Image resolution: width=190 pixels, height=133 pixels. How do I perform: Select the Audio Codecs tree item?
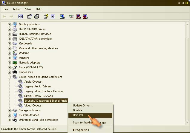(x=33, y=82)
